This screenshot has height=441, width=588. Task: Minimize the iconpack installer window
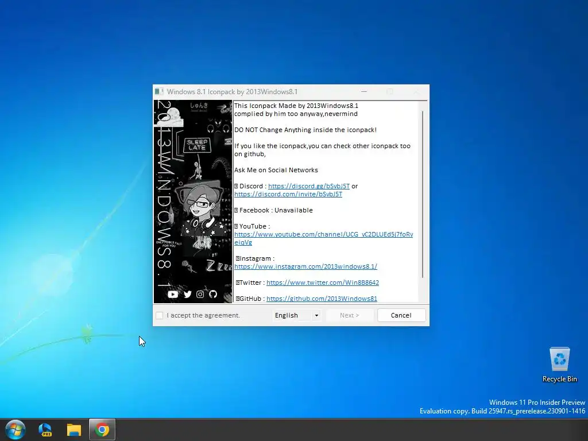(x=363, y=91)
